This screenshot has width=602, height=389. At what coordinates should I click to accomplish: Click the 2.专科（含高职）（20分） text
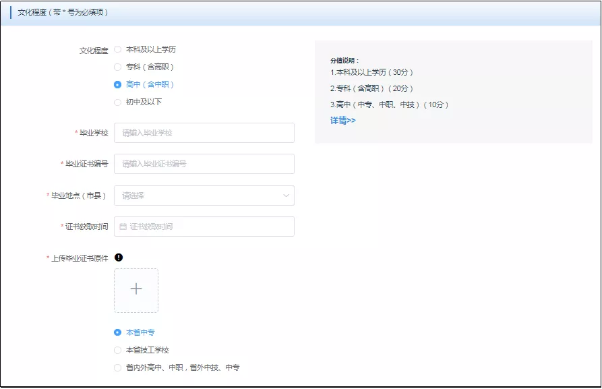click(x=371, y=88)
